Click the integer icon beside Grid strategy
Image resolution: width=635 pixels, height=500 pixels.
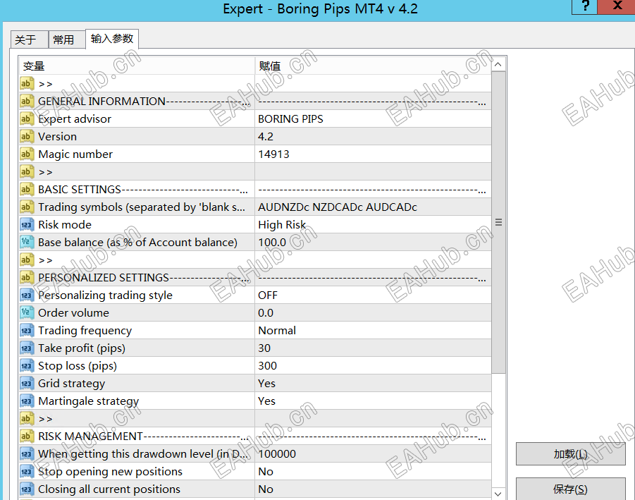point(27,384)
